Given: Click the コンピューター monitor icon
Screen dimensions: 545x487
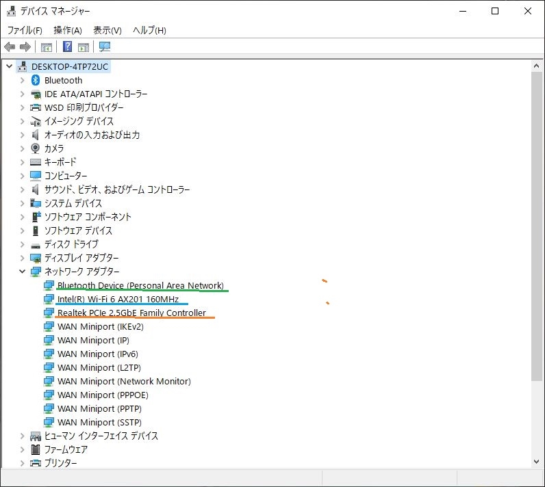Looking at the screenshot, I should [35, 176].
